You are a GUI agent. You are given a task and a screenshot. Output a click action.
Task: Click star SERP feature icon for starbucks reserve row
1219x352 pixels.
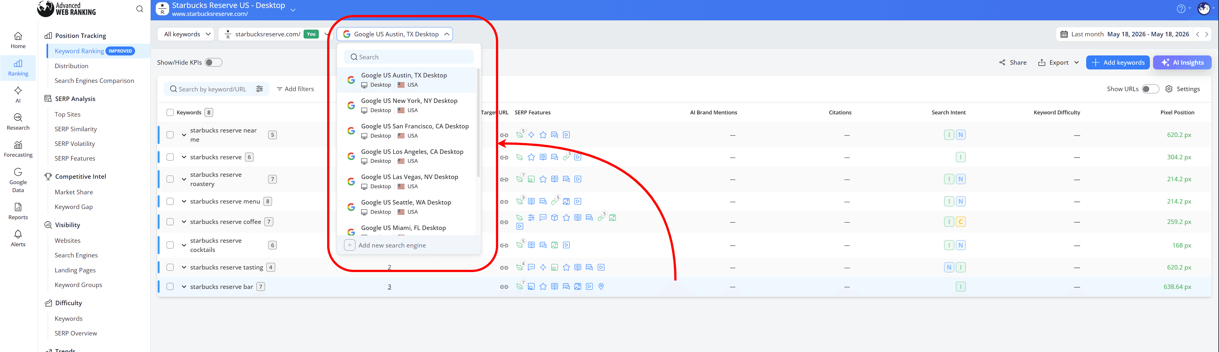[531, 157]
